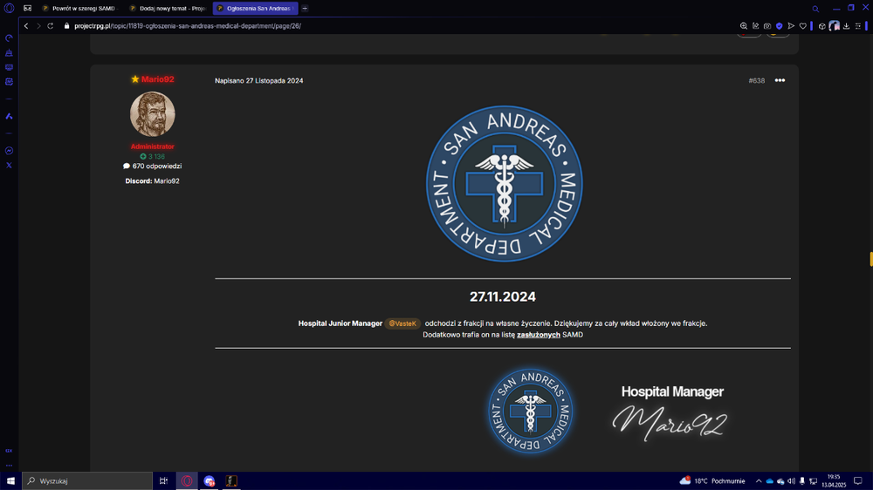The image size is (873, 490).
Task: View the 3 136 reputation score
Action: (153, 156)
